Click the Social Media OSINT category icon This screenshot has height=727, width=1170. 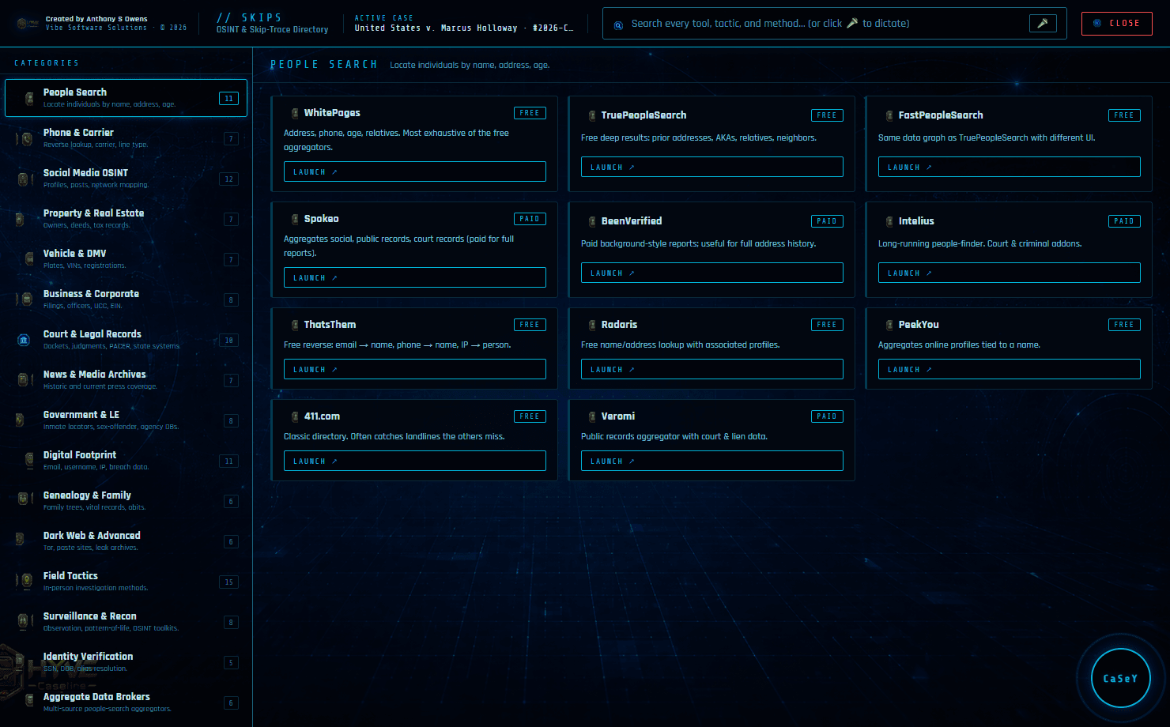tap(23, 179)
